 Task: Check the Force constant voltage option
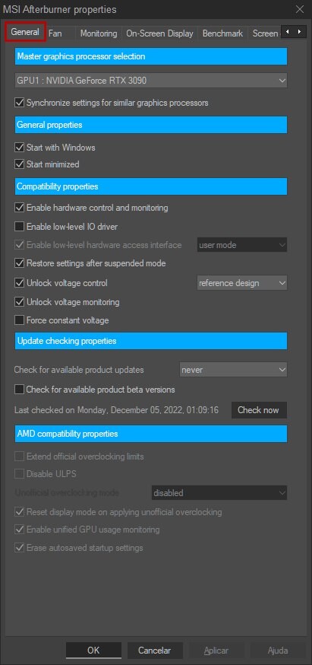[x=19, y=320]
